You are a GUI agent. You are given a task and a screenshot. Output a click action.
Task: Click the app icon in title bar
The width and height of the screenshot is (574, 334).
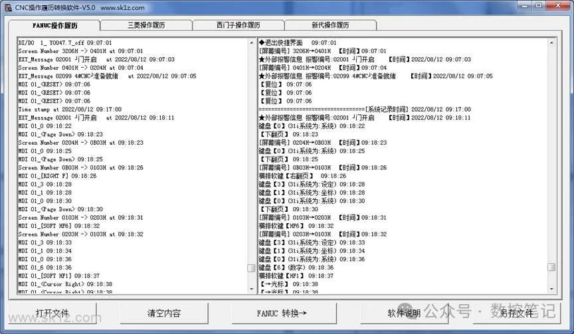pos(8,7)
